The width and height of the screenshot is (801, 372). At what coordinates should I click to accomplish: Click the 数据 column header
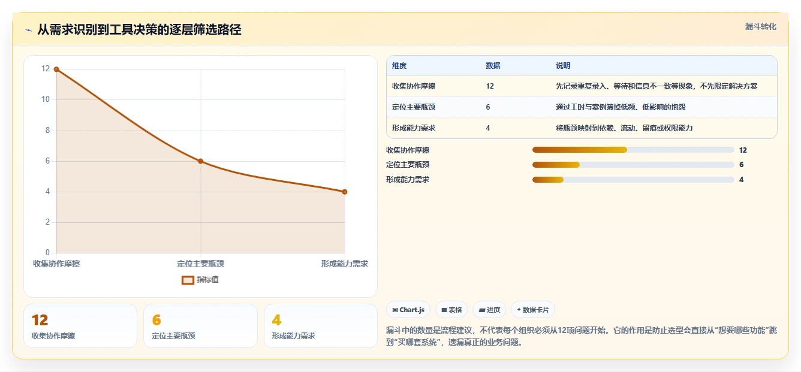tap(493, 66)
